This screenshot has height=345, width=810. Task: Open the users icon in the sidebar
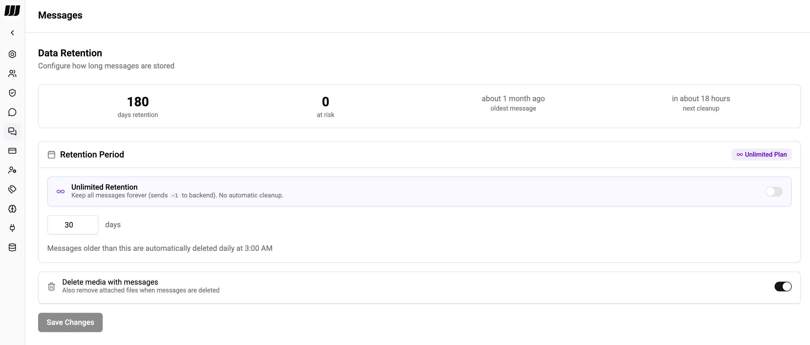coord(12,74)
